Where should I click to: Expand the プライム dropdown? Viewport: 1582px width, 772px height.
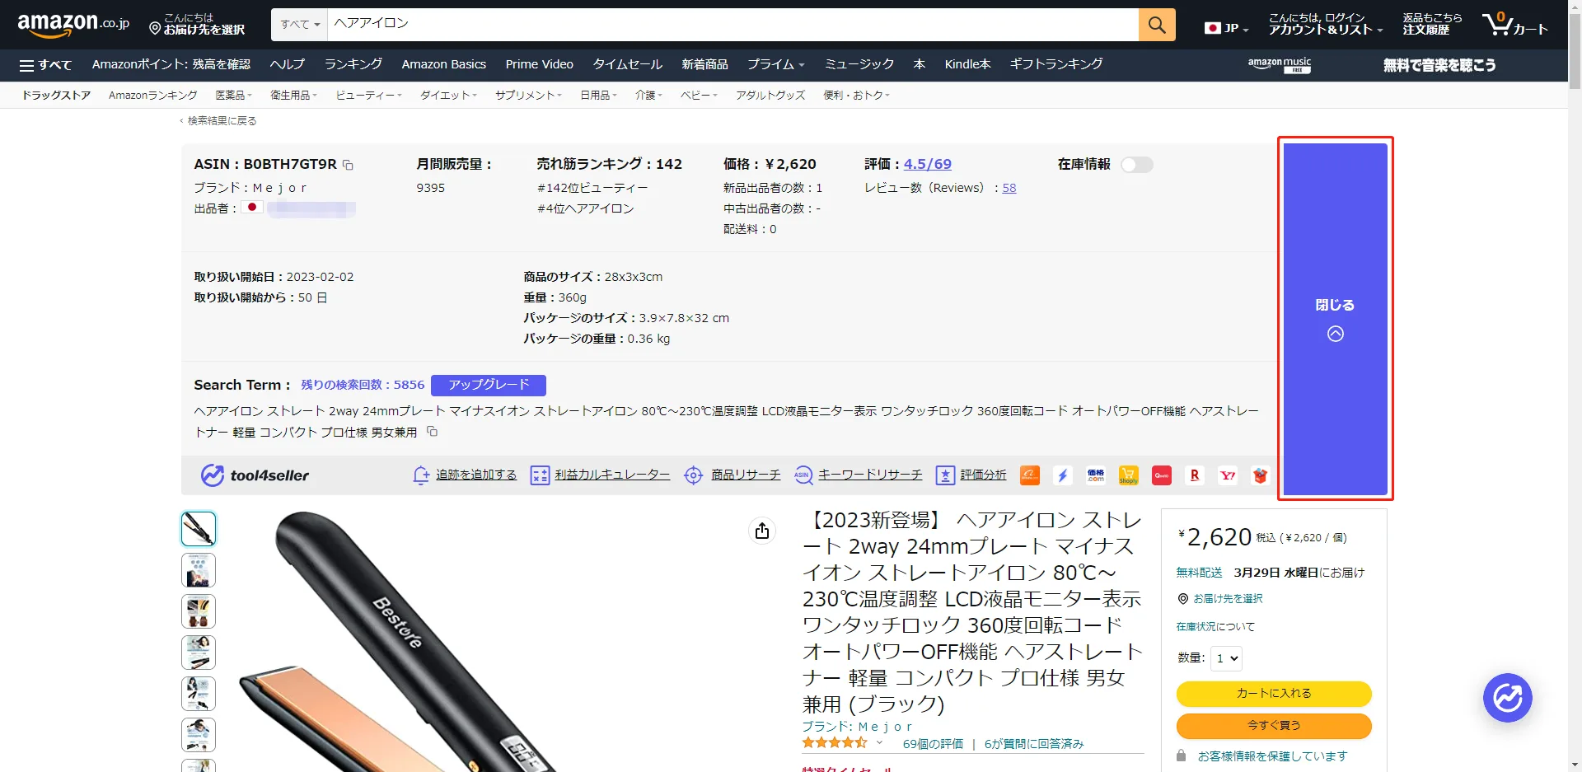pyautogui.click(x=775, y=64)
